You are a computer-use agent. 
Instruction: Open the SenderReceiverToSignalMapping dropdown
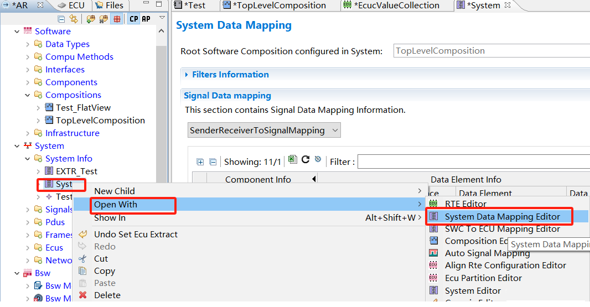click(265, 131)
